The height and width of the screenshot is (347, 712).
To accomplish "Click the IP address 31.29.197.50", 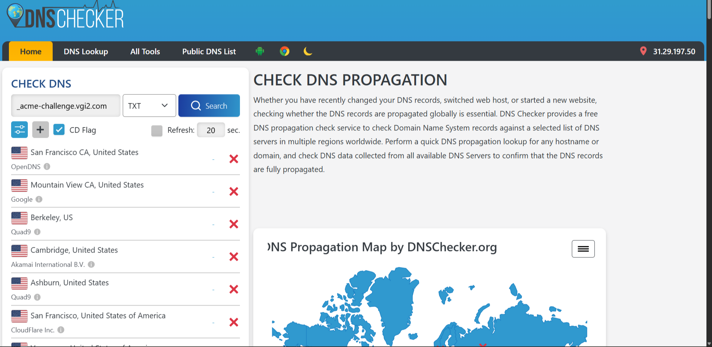I will coord(674,51).
